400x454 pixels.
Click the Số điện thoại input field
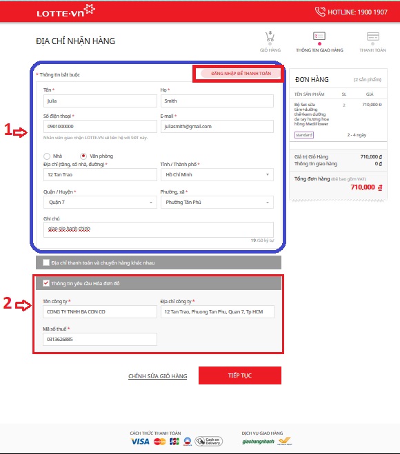100,126
